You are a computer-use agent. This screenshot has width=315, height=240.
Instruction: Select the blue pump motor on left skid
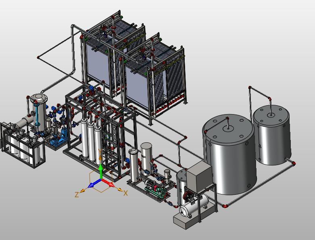point(55,141)
